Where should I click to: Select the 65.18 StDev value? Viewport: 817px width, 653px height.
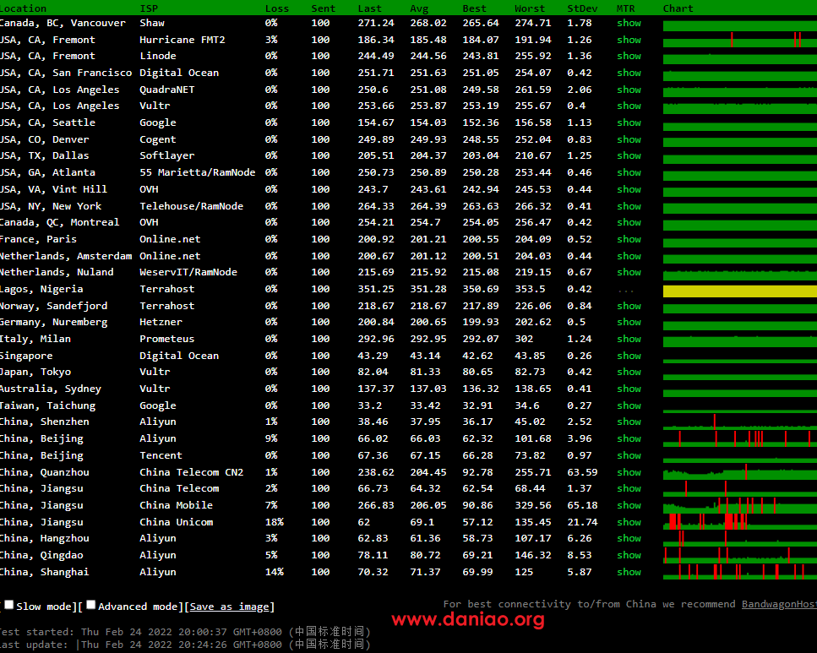point(582,505)
